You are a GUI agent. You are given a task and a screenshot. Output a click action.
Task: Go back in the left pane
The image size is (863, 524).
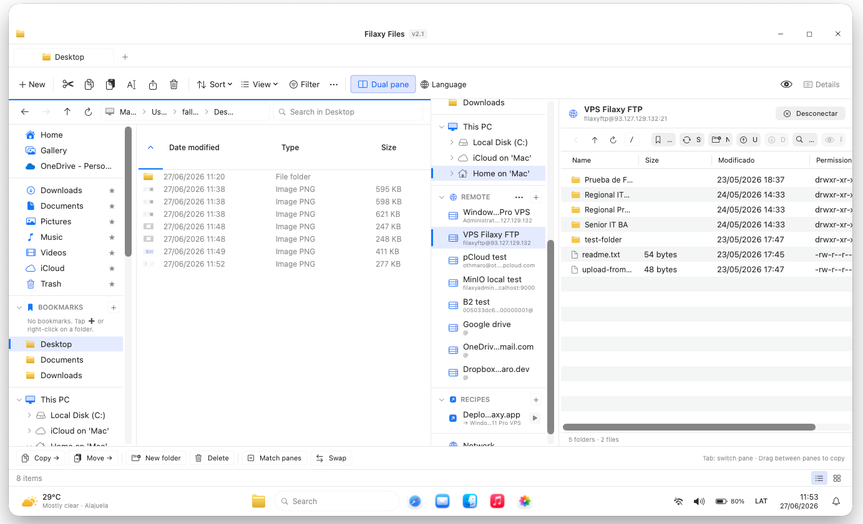point(25,112)
